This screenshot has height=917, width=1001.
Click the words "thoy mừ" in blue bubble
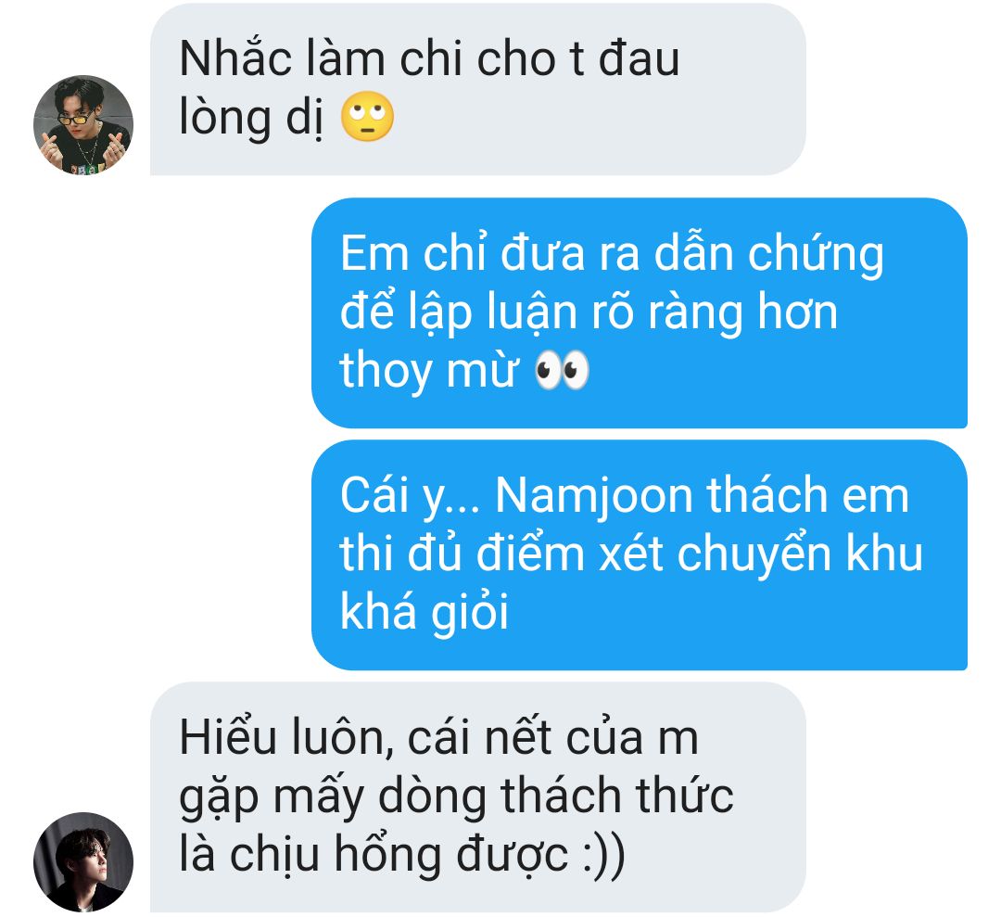pyautogui.click(x=429, y=370)
